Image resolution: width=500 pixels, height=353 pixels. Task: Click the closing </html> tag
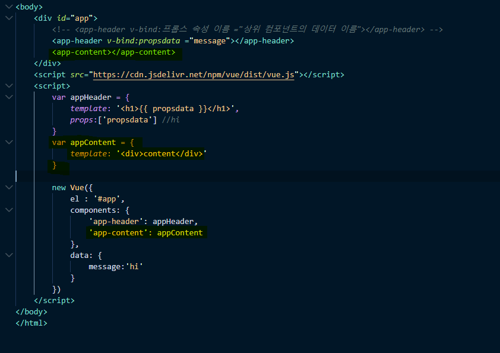pyautogui.click(x=31, y=323)
